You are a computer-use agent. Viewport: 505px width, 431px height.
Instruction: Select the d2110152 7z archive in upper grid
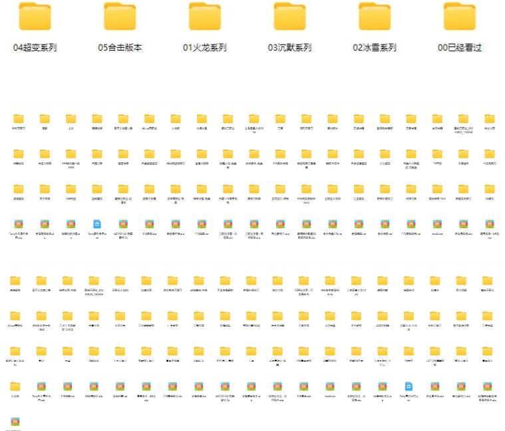(123, 224)
